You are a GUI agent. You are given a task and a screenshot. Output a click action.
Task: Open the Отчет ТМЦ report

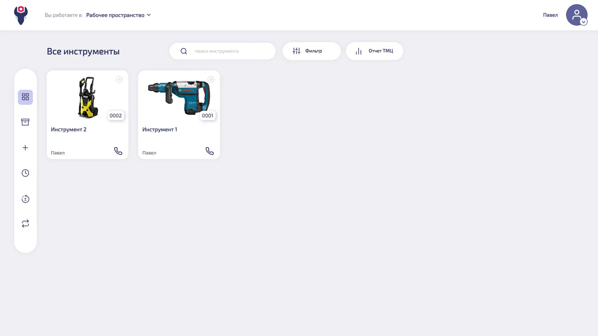click(x=374, y=51)
